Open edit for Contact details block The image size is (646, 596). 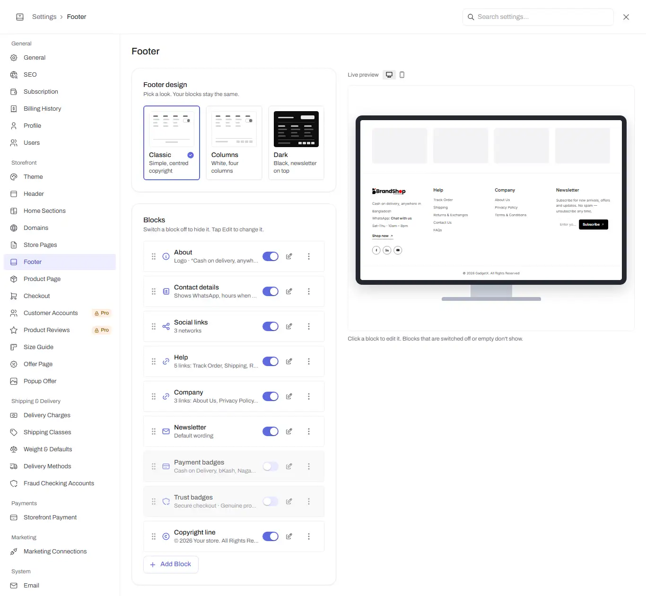coord(289,291)
